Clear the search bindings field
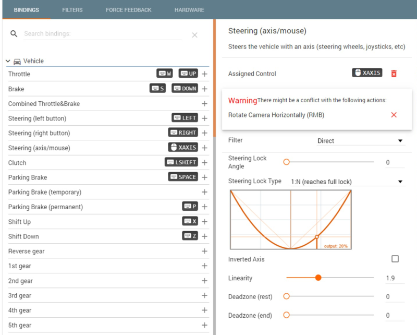 [x=194, y=35]
